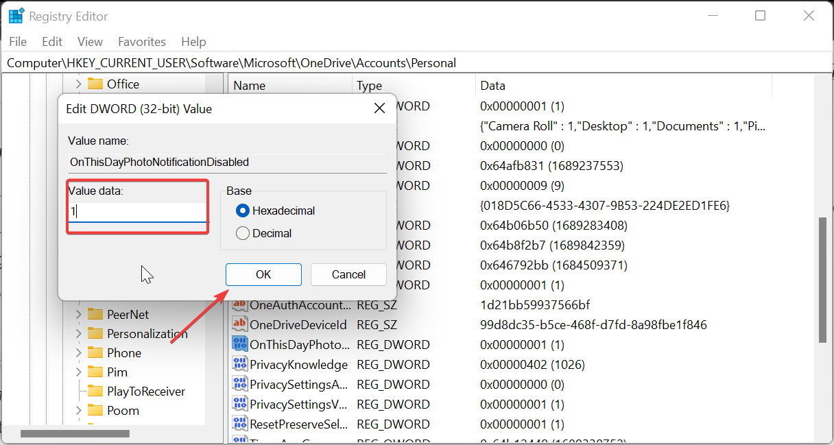The image size is (834, 445).
Task: Expand the Office key
Action: point(78,84)
